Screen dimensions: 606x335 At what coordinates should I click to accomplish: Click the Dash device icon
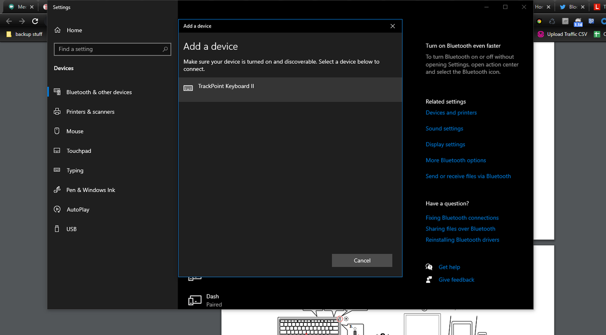195,300
